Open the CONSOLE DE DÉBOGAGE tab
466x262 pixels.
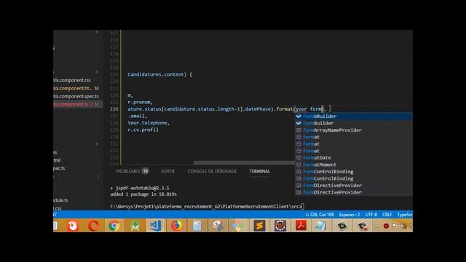[212, 171]
